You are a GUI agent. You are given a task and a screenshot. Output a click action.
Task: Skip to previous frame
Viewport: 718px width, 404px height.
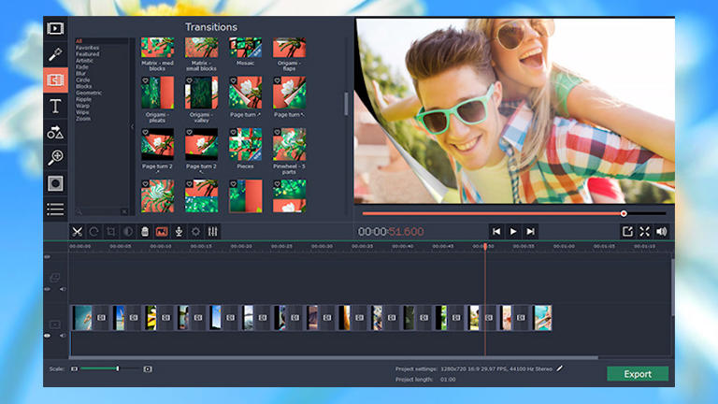point(496,232)
